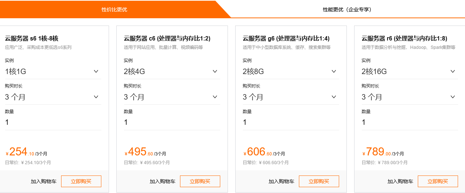
Task: Click title 云服务器 c6 (处理器与内存比1:2)
Action: coord(167,38)
